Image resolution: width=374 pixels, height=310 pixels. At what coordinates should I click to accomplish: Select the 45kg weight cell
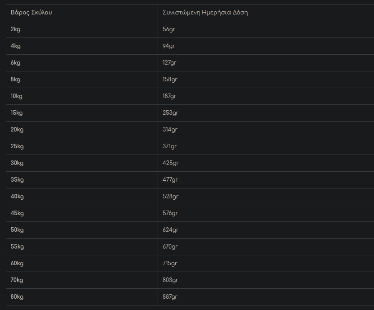pyautogui.click(x=17, y=213)
